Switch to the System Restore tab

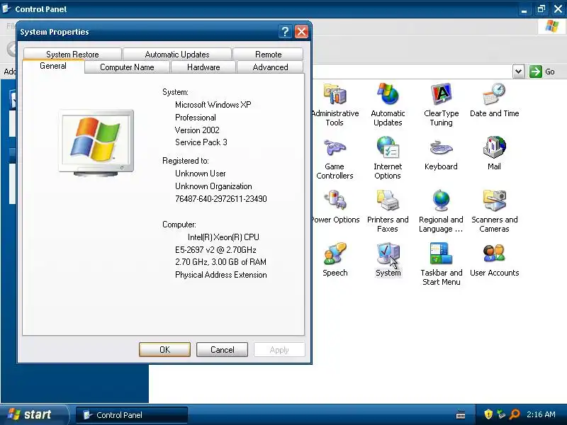coord(72,55)
